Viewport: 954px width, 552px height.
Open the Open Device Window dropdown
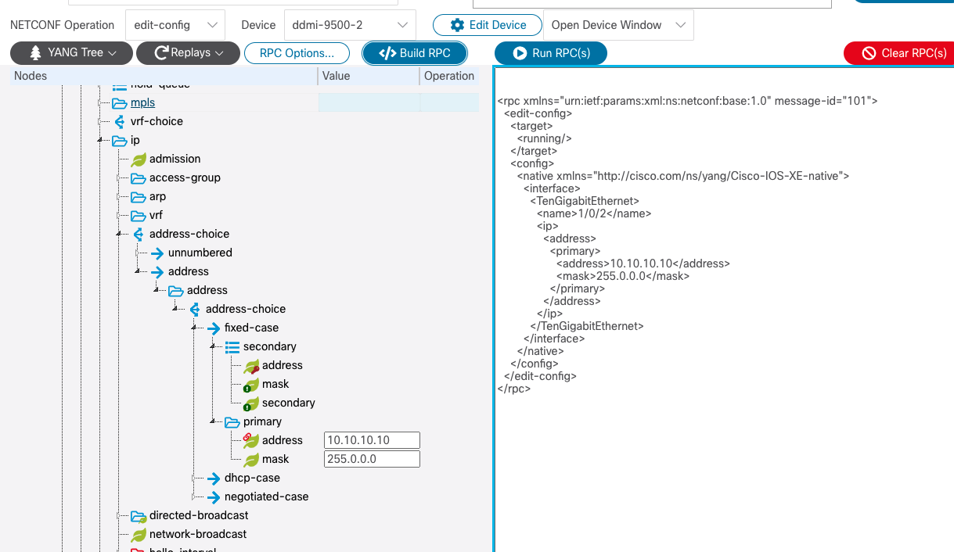click(x=617, y=25)
